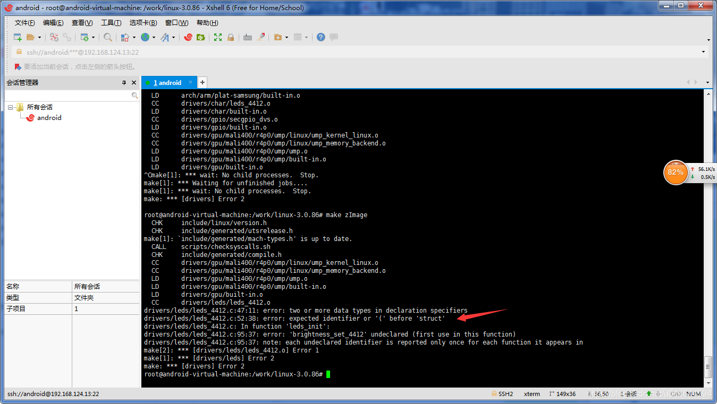This screenshot has width=717, height=404.
Task: Click the 子项目 property row label
Action: pos(16,309)
